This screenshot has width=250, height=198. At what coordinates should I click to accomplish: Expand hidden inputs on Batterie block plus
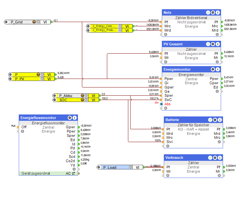pyautogui.click(x=167, y=146)
